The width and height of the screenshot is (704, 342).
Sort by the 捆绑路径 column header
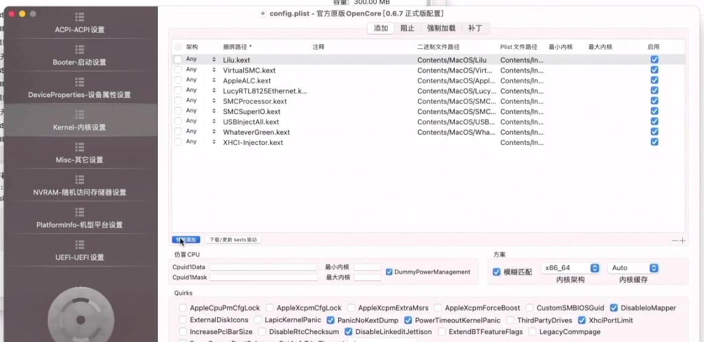click(238, 47)
